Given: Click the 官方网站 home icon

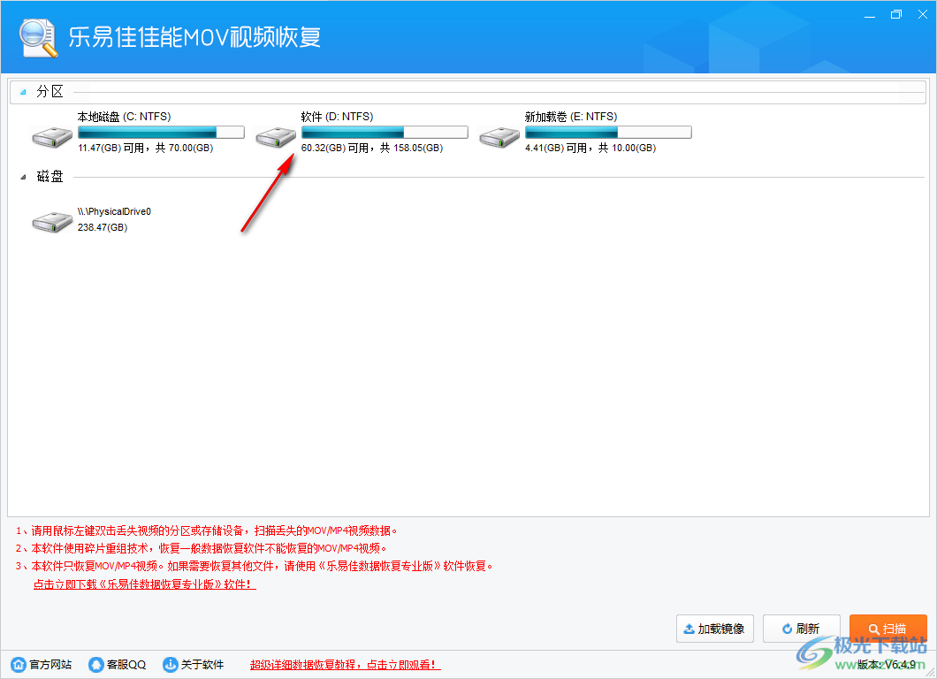Looking at the screenshot, I should 19,664.
